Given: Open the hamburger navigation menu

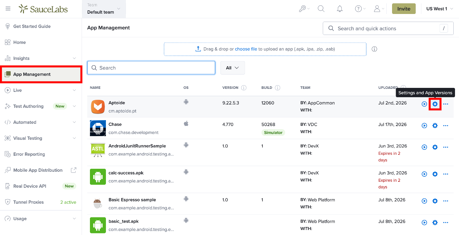Looking at the screenshot, I should click(x=8, y=9).
